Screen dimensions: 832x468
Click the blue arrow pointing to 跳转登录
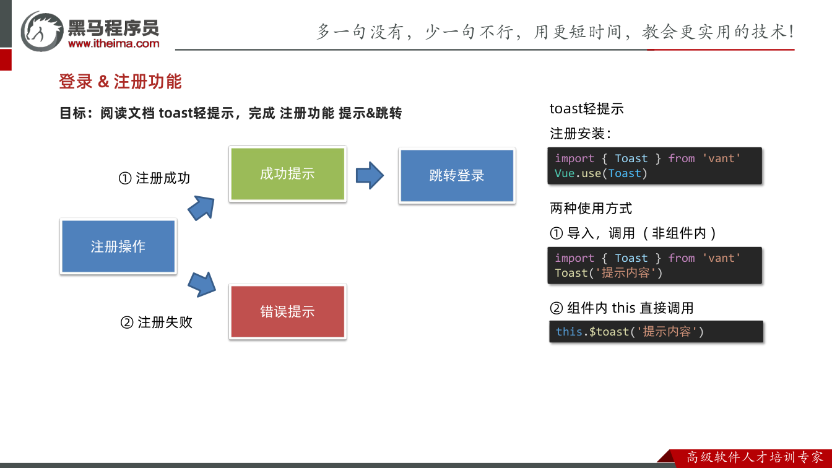coord(370,175)
